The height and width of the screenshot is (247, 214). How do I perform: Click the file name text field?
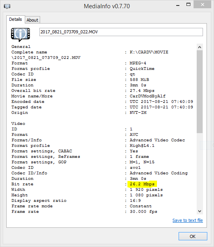121,32
